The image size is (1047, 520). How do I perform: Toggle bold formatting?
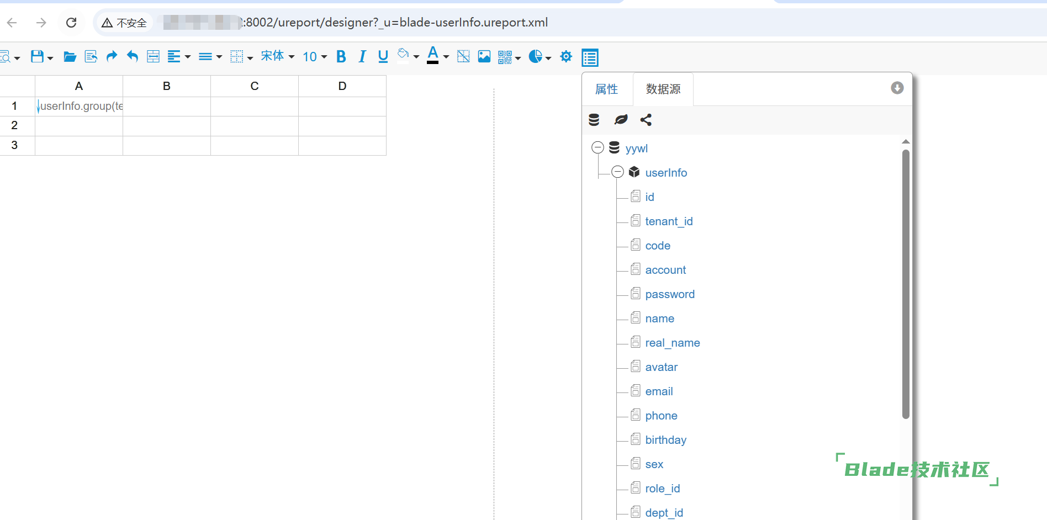point(341,56)
